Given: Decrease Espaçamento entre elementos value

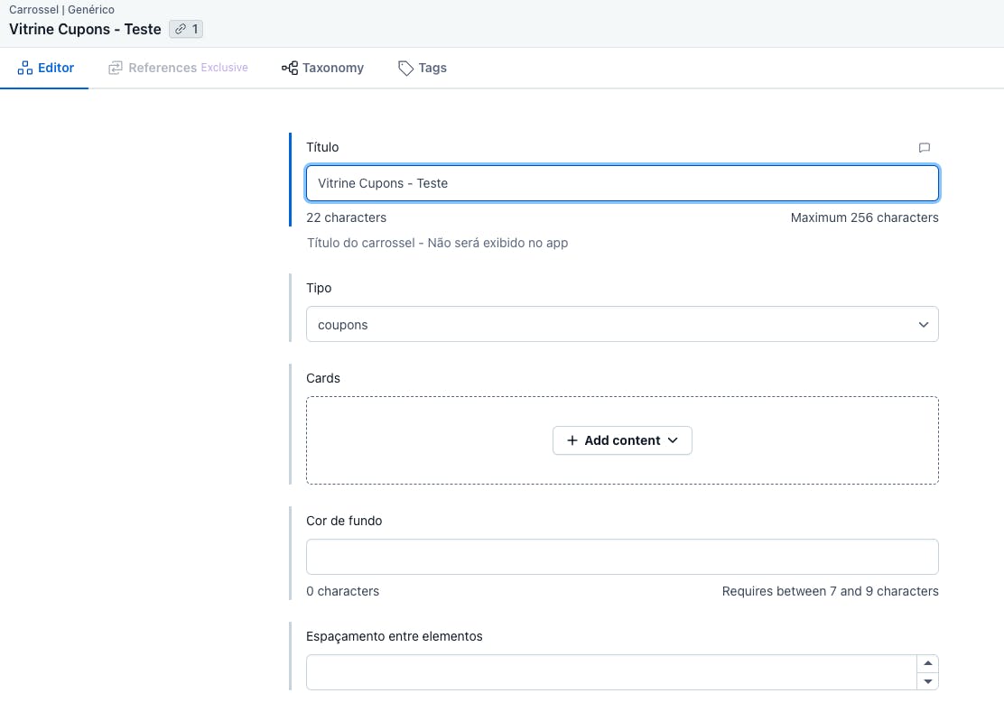Looking at the screenshot, I should pyautogui.click(x=927, y=681).
